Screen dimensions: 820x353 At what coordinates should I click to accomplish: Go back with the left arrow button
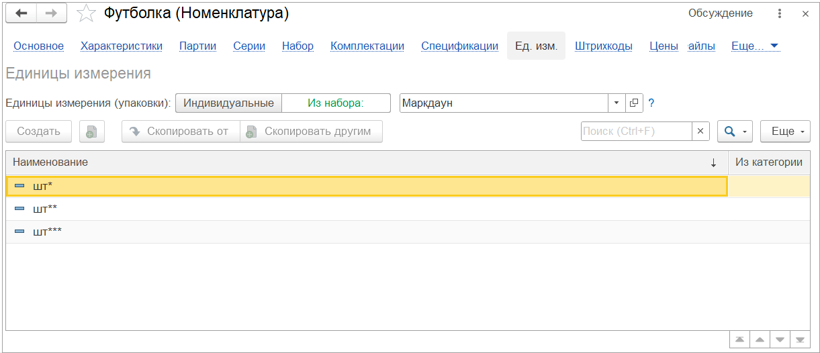point(21,13)
